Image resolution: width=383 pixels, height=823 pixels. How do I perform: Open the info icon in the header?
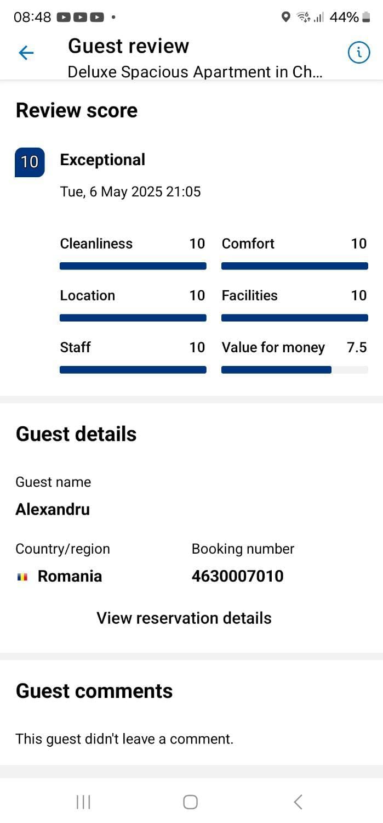359,53
